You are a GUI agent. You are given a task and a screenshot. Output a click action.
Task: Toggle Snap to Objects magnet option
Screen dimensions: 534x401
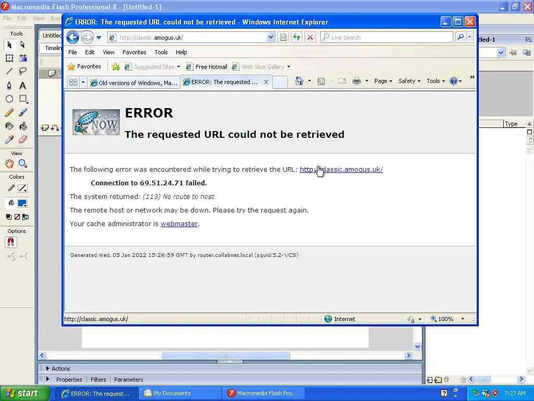point(10,242)
